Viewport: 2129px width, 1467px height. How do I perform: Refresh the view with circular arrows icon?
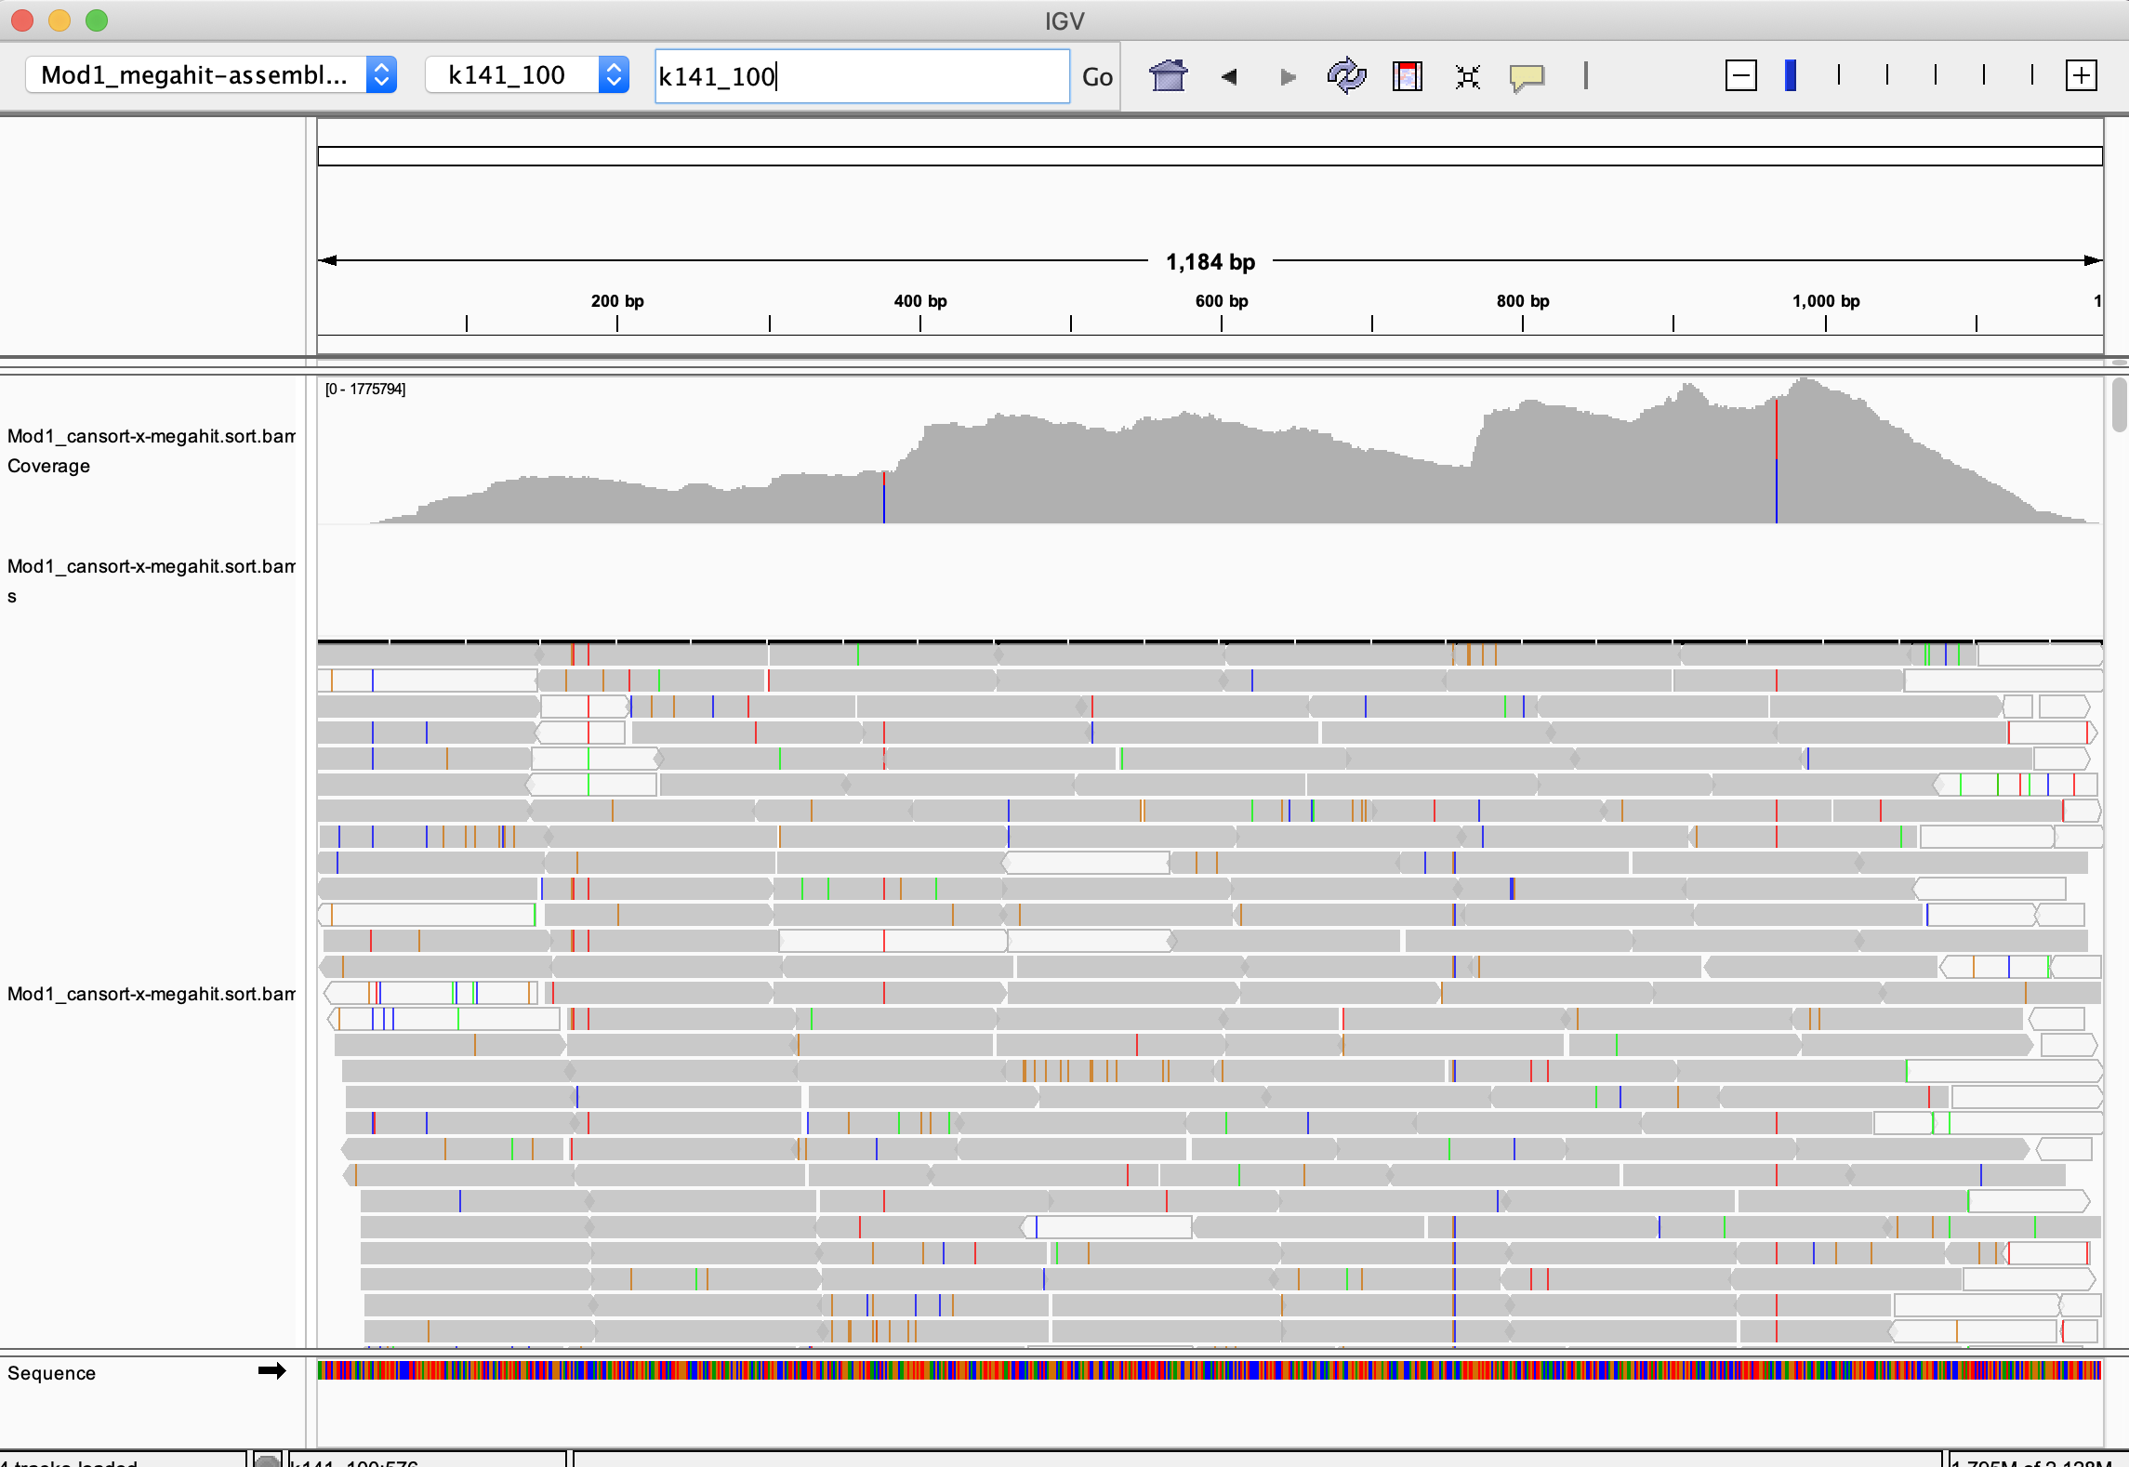pos(1345,75)
